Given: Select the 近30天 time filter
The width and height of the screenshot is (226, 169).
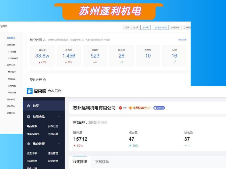Looking at the screenshot, I should (x=145, y=27).
